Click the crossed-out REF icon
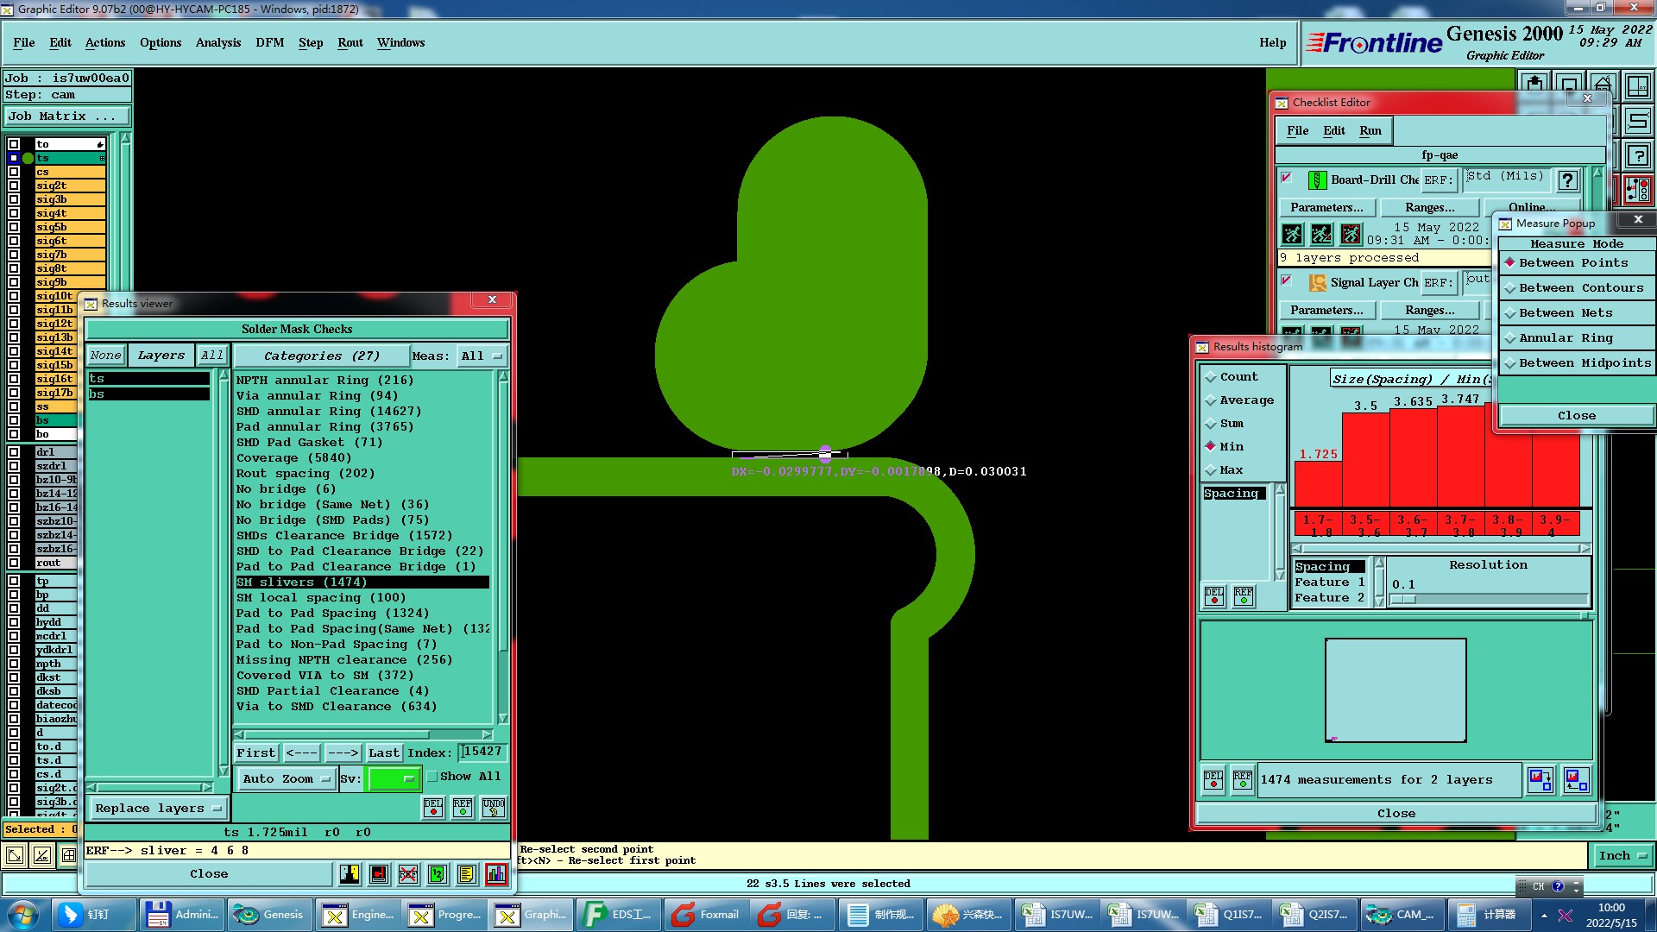The height and width of the screenshot is (932, 1657). (408, 874)
